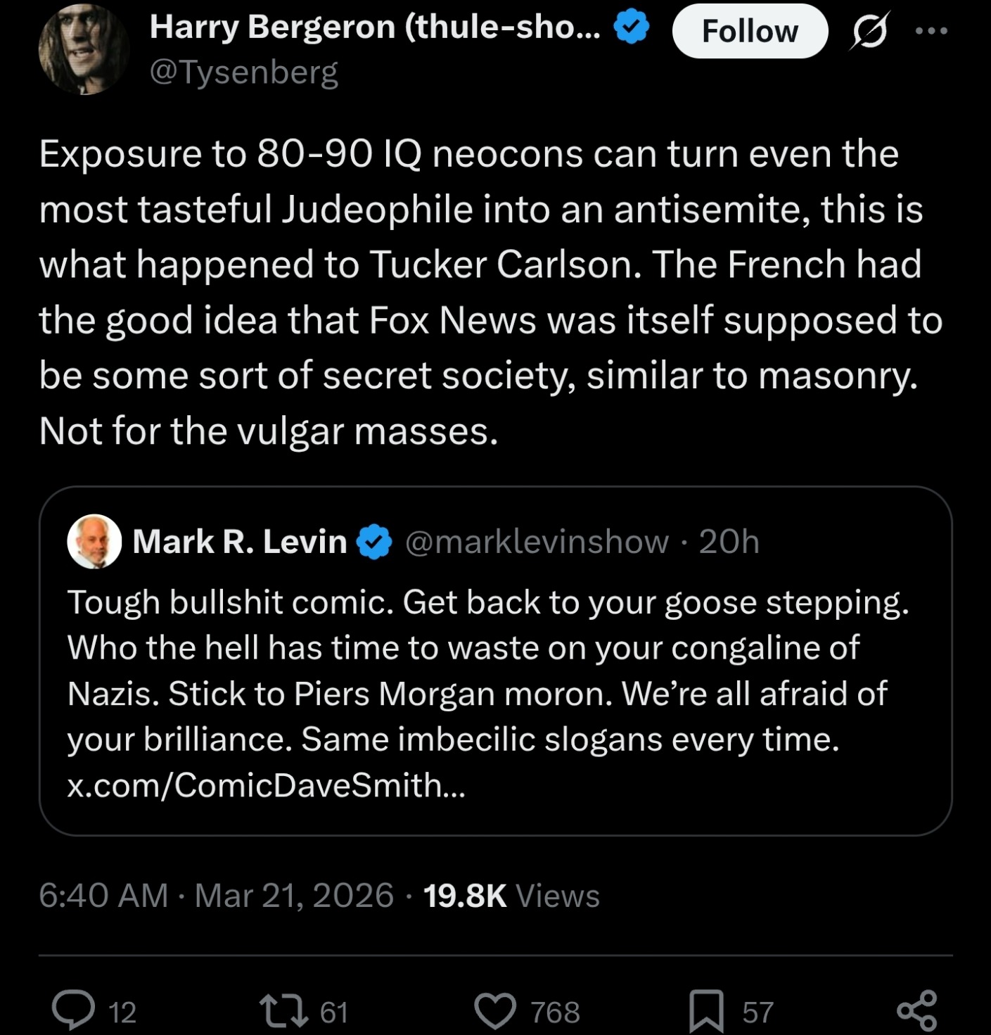This screenshot has height=1035, width=991.
Task: Open the Grok slash-circle icon
Action: pyautogui.click(x=870, y=32)
